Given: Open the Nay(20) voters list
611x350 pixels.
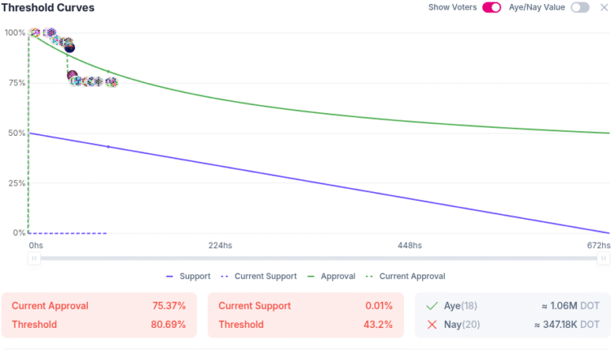Looking at the screenshot, I should pos(460,324).
